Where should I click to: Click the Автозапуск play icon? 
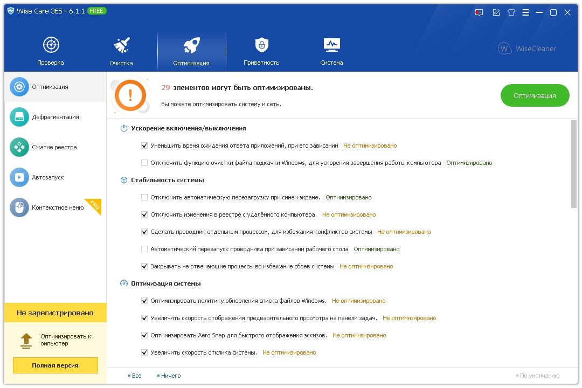19,177
